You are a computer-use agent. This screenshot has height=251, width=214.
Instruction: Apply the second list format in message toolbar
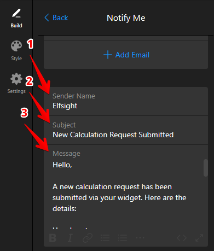point(123,238)
